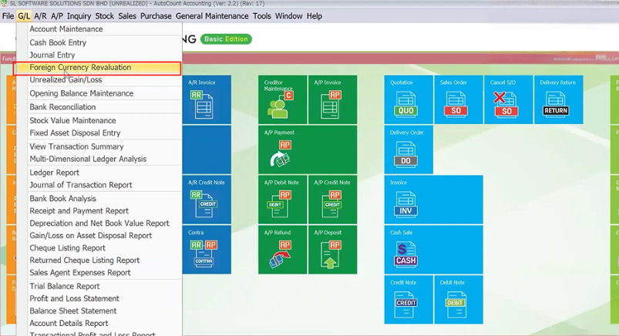
Task: Open the sales Debit Note tile
Action: tap(459, 300)
